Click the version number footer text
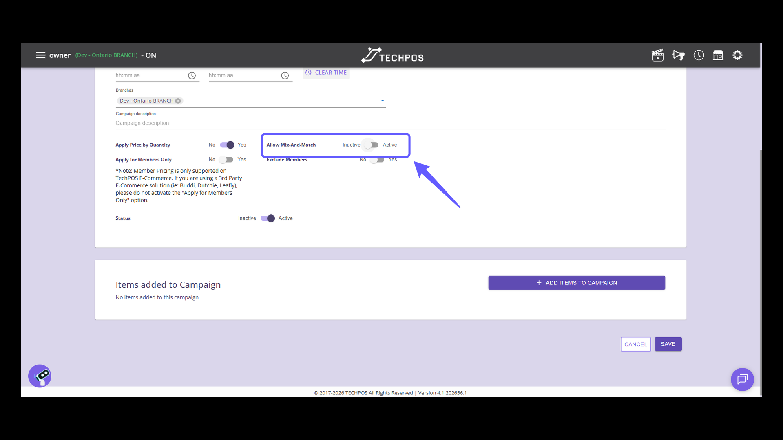The width and height of the screenshot is (783, 440). click(x=442, y=393)
